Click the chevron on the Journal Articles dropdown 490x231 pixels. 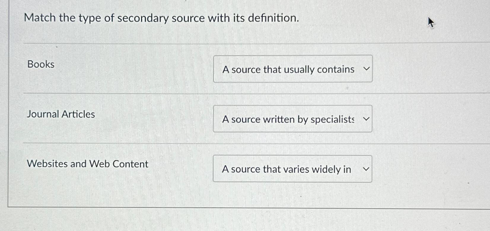point(366,118)
